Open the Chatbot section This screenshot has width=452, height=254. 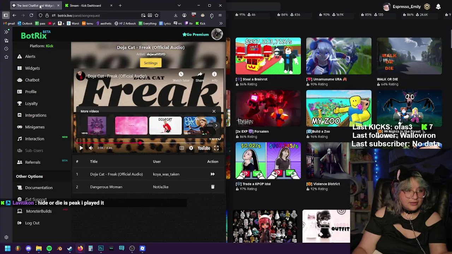click(32, 80)
